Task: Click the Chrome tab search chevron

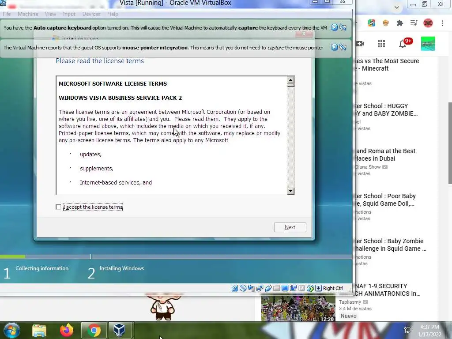Action: 397,7
